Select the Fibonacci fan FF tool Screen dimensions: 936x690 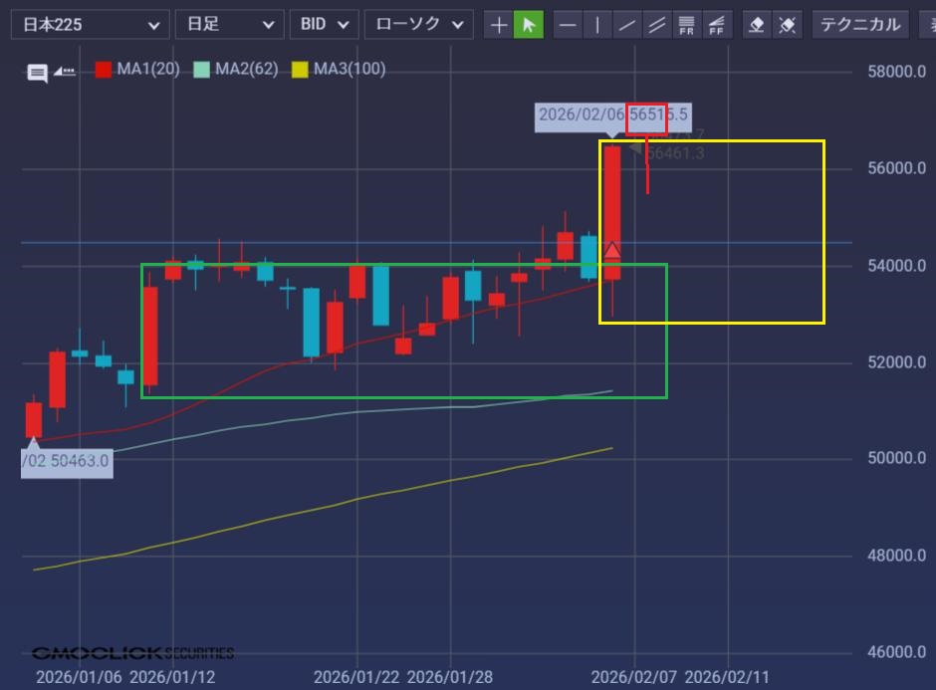point(715,24)
